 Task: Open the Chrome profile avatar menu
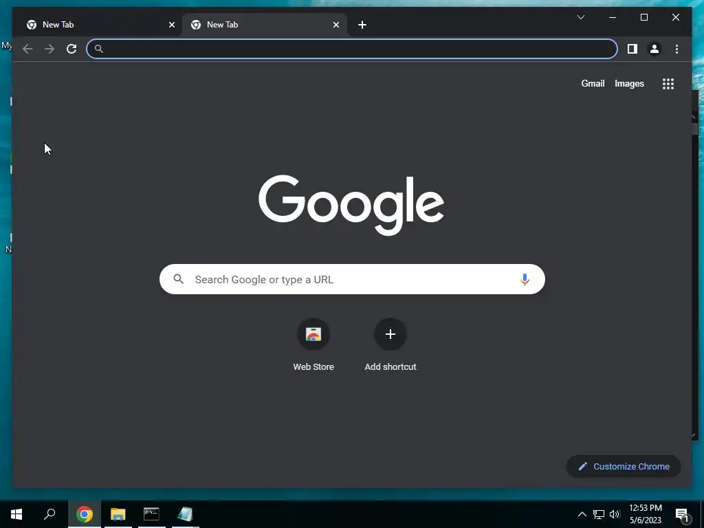coord(654,49)
